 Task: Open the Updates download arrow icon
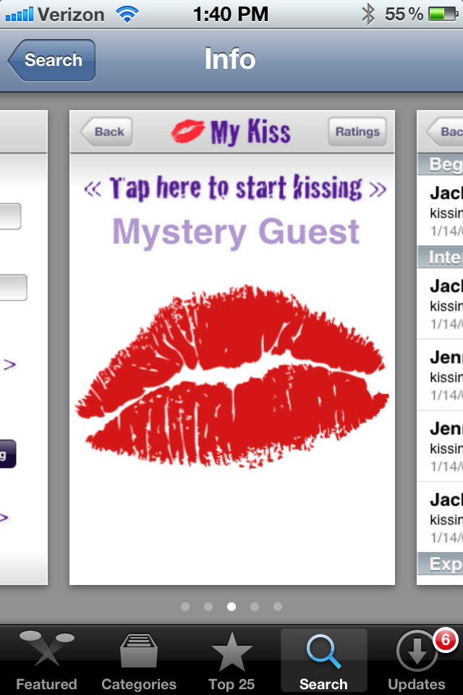(x=417, y=652)
